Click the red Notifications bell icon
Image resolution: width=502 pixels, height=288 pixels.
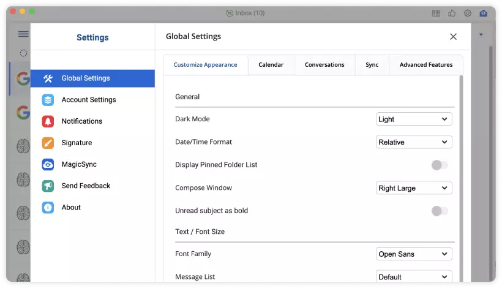[48, 121]
